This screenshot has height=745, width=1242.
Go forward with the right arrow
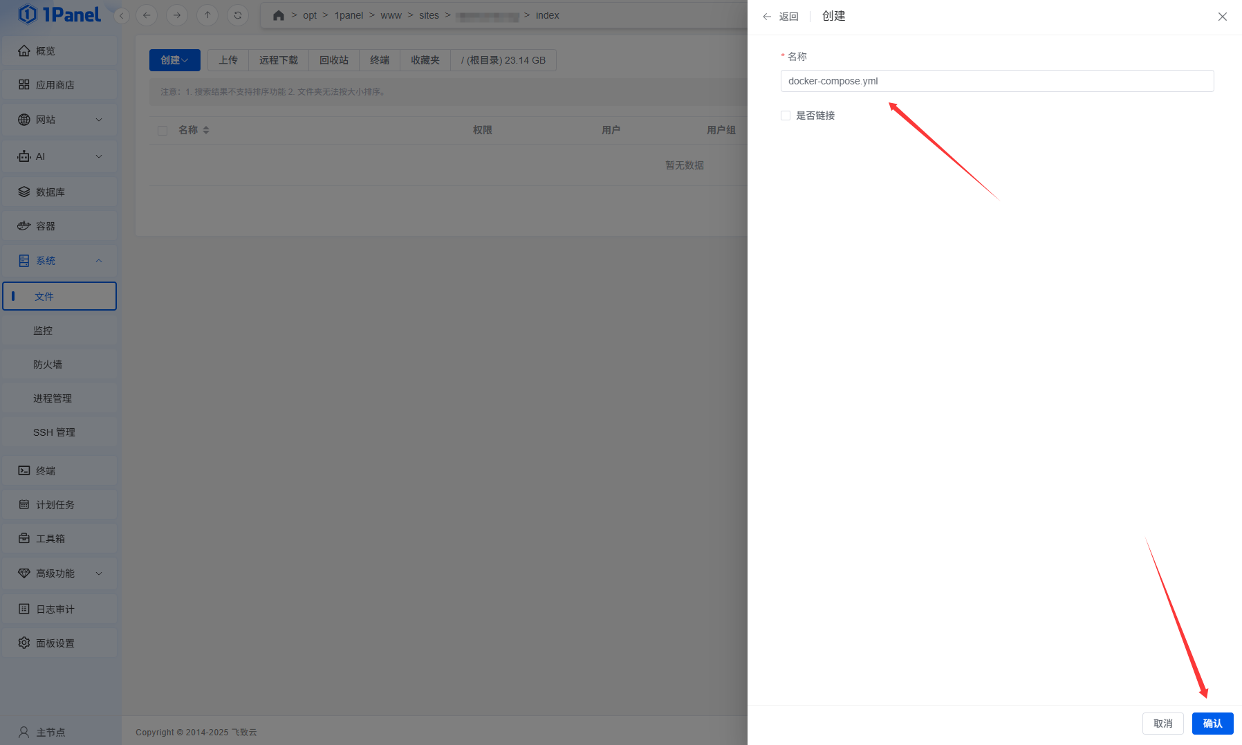point(177,15)
